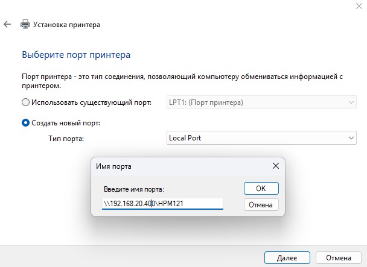Close the printer installation window
The width and height of the screenshot is (367, 267).
359,6
